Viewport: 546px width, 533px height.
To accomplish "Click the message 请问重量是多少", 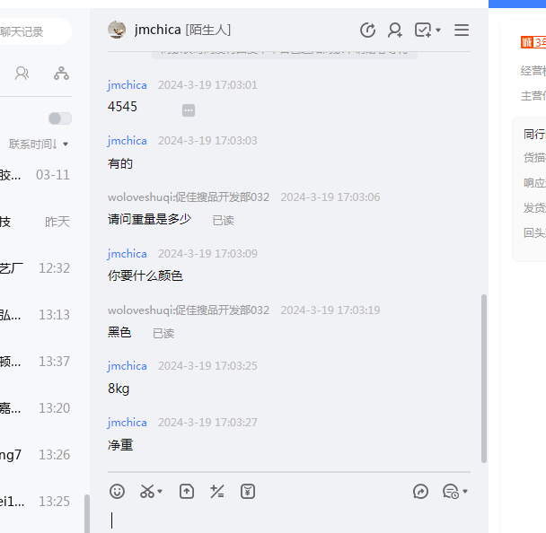I will 149,219.
